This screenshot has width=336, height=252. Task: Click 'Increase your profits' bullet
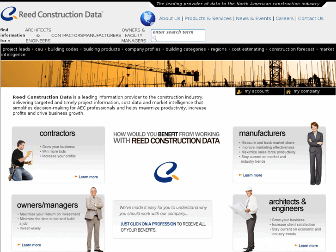point(59,156)
